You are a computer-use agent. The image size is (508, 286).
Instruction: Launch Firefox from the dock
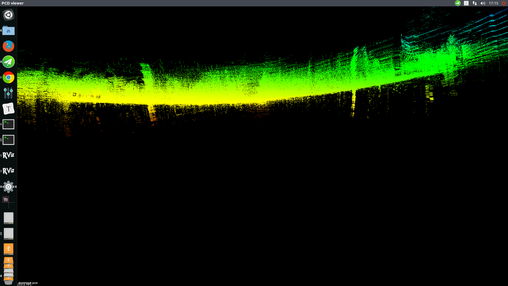click(x=8, y=46)
